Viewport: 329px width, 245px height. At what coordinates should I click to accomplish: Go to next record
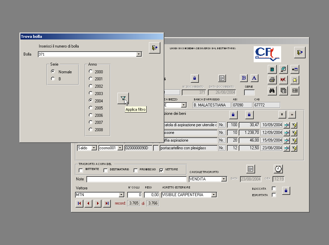(98, 203)
